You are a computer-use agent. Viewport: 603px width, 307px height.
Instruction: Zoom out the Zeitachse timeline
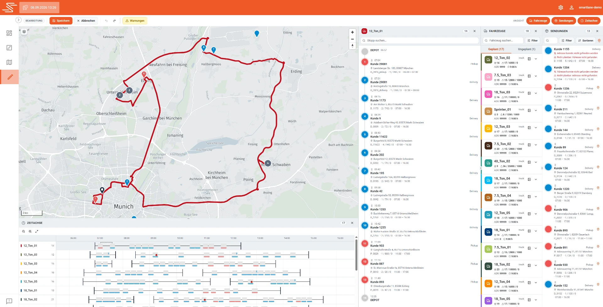click(24, 231)
